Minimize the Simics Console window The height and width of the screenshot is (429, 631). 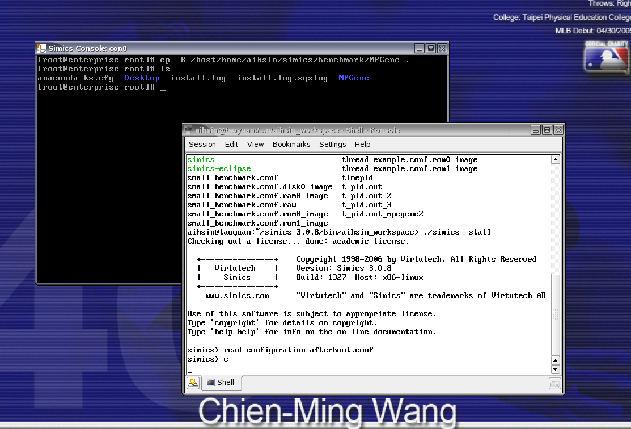(x=420, y=48)
